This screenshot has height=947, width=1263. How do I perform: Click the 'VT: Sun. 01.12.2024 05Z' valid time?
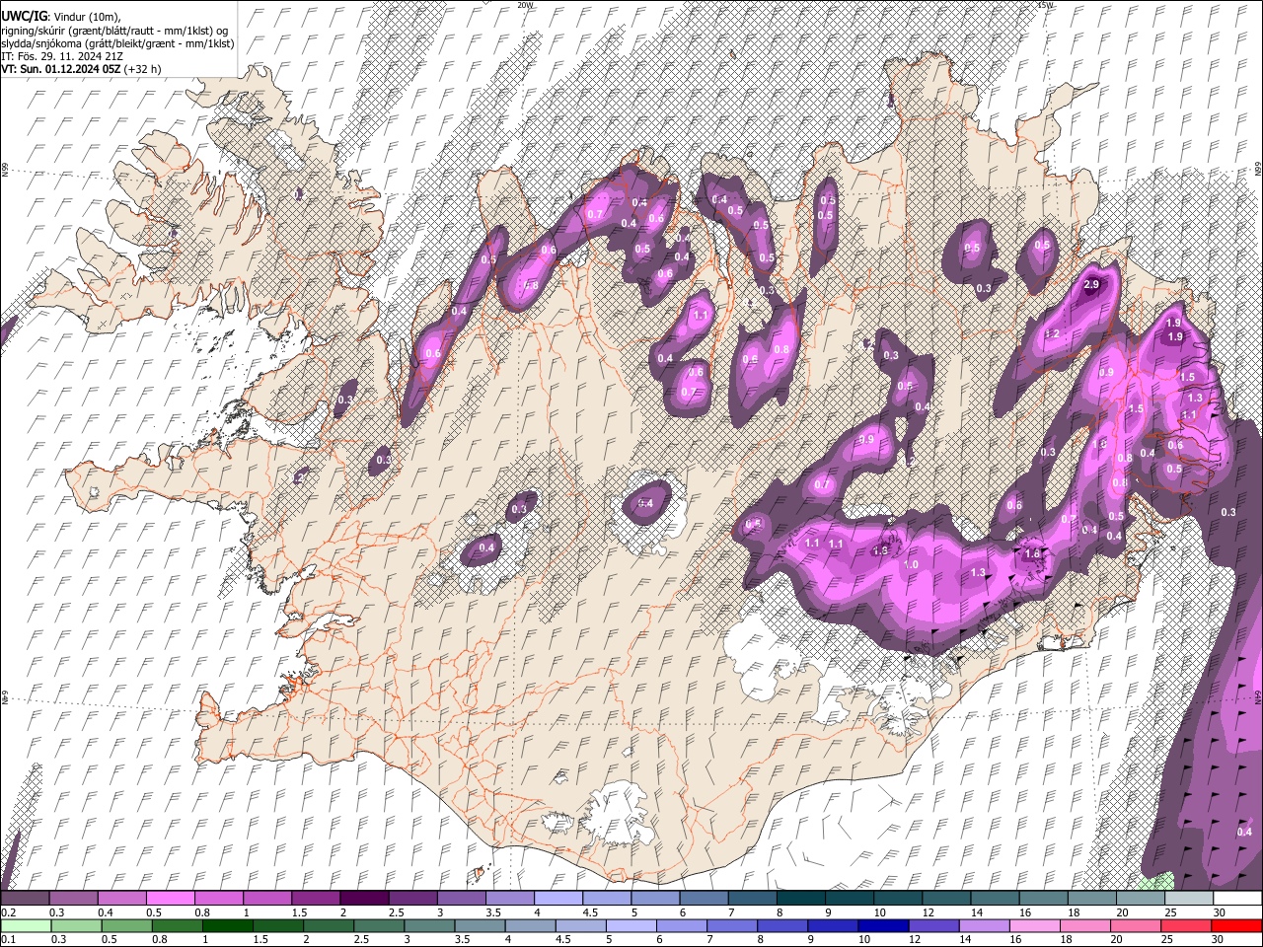click(x=61, y=69)
